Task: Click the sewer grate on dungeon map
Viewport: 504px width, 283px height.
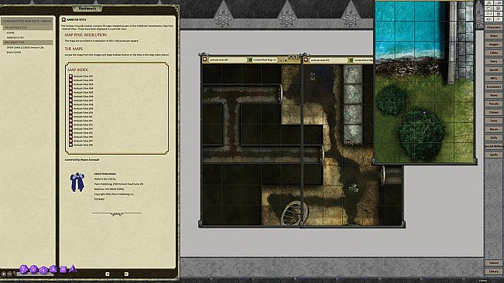Action: pos(293,213)
